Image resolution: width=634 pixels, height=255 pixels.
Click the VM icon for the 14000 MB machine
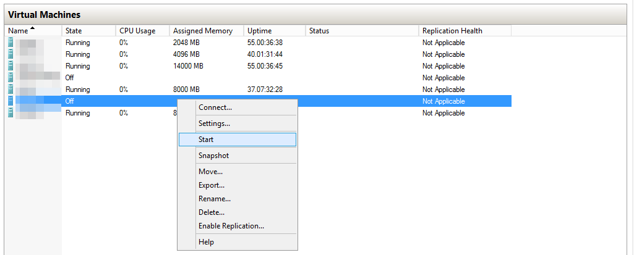(x=11, y=66)
